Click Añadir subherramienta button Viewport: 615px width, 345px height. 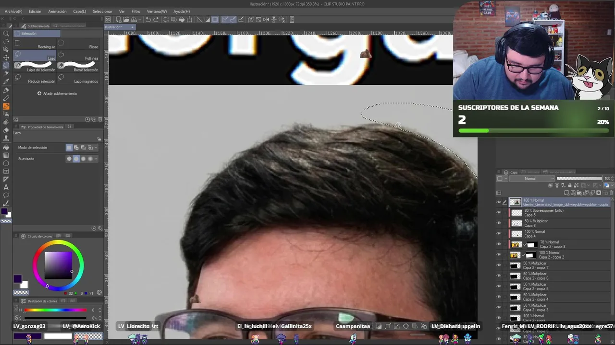pos(57,93)
